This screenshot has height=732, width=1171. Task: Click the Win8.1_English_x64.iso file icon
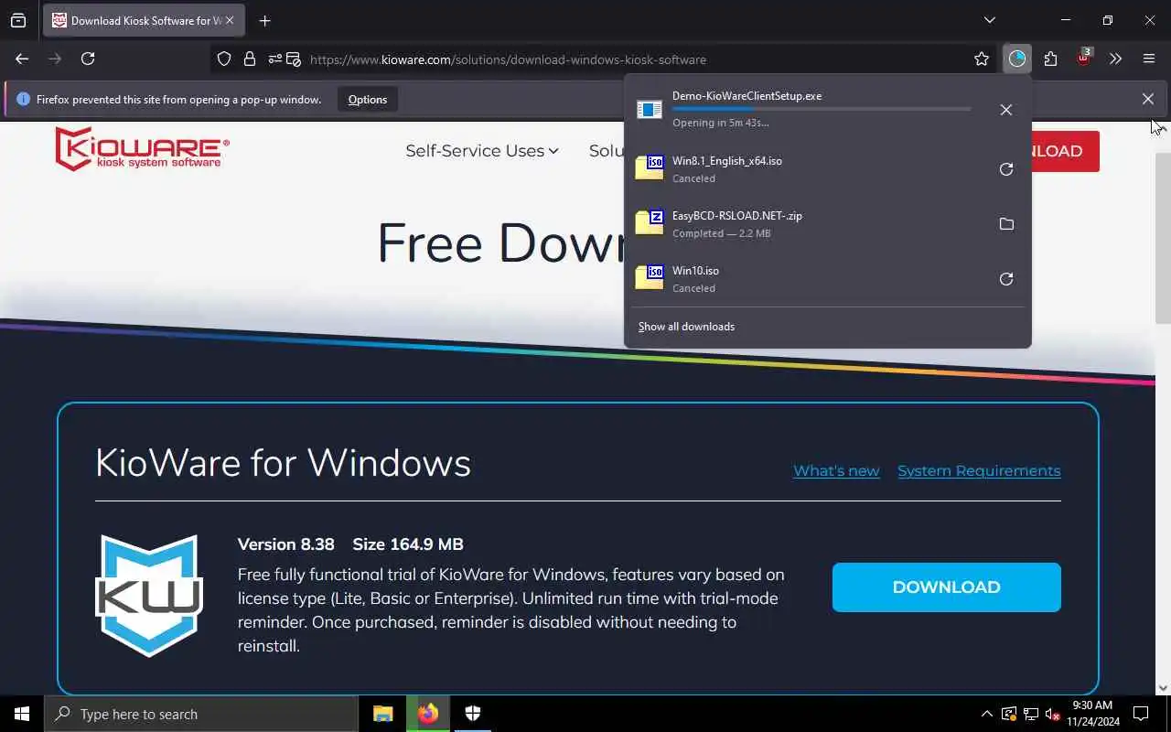650,168
